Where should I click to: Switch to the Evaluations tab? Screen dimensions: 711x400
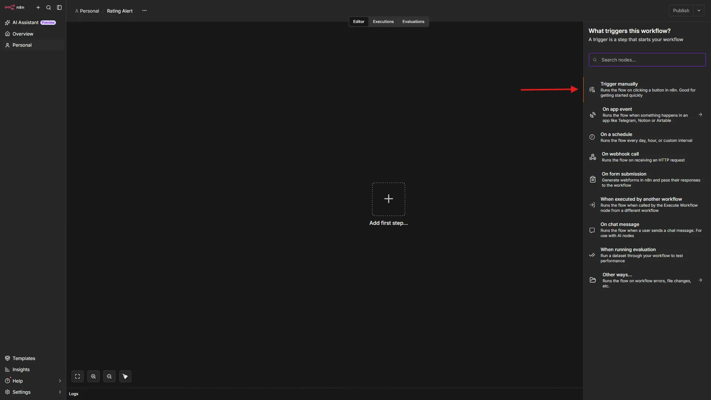pos(413,21)
